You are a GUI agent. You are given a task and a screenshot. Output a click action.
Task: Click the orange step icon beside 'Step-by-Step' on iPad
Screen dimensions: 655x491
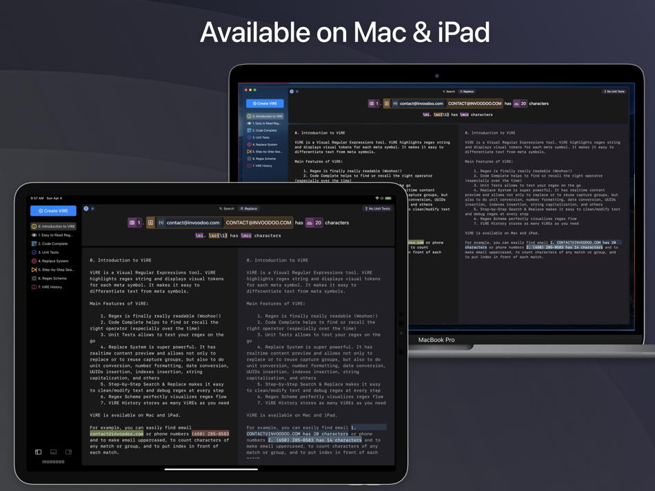pyautogui.click(x=34, y=270)
